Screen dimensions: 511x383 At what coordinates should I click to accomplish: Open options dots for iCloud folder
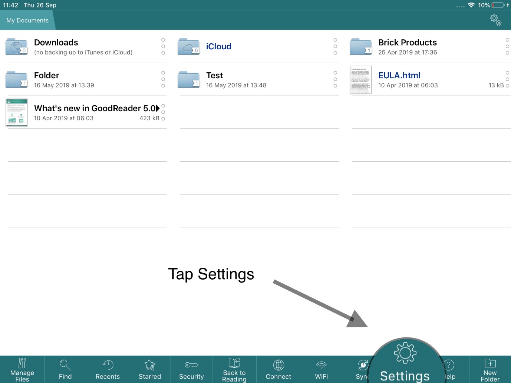(x=335, y=46)
